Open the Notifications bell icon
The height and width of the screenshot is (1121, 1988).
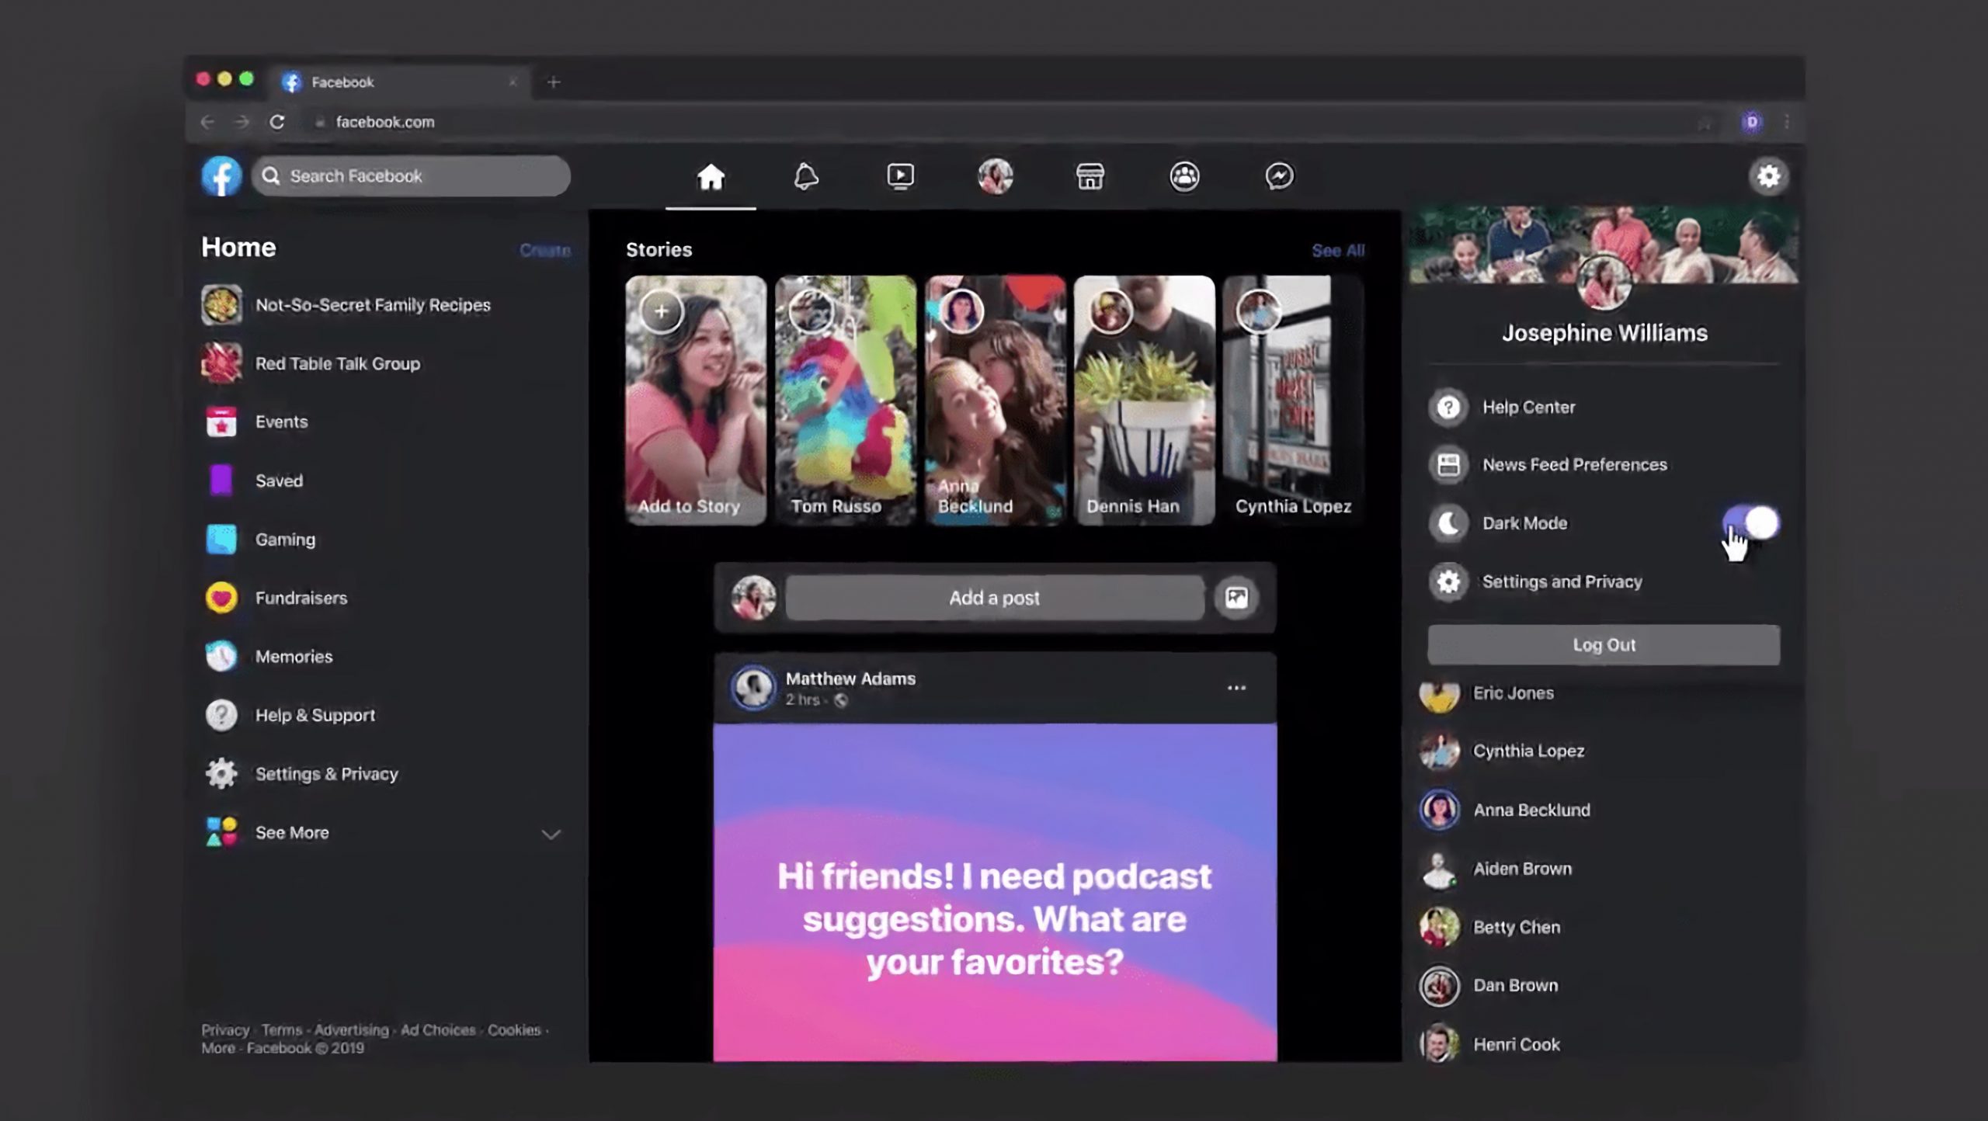click(805, 175)
